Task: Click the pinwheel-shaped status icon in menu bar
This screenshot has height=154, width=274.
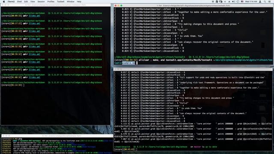Action: coord(217,2)
